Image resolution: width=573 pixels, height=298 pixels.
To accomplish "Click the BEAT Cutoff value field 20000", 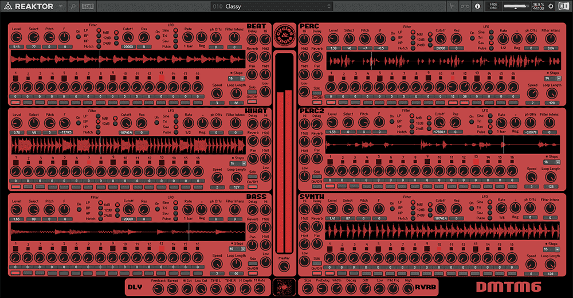I will [x=128, y=47].
